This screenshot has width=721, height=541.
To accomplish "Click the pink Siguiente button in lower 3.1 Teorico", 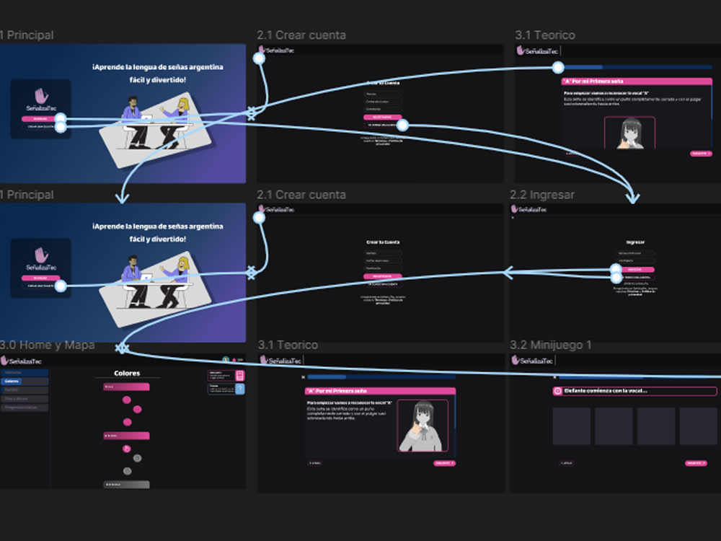I will 444,463.
